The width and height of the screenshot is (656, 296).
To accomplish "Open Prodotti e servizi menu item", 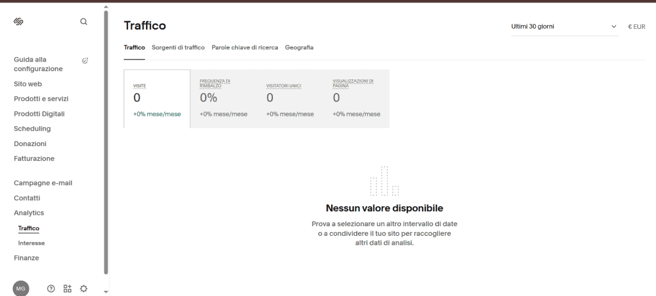I will coord(41,99).
